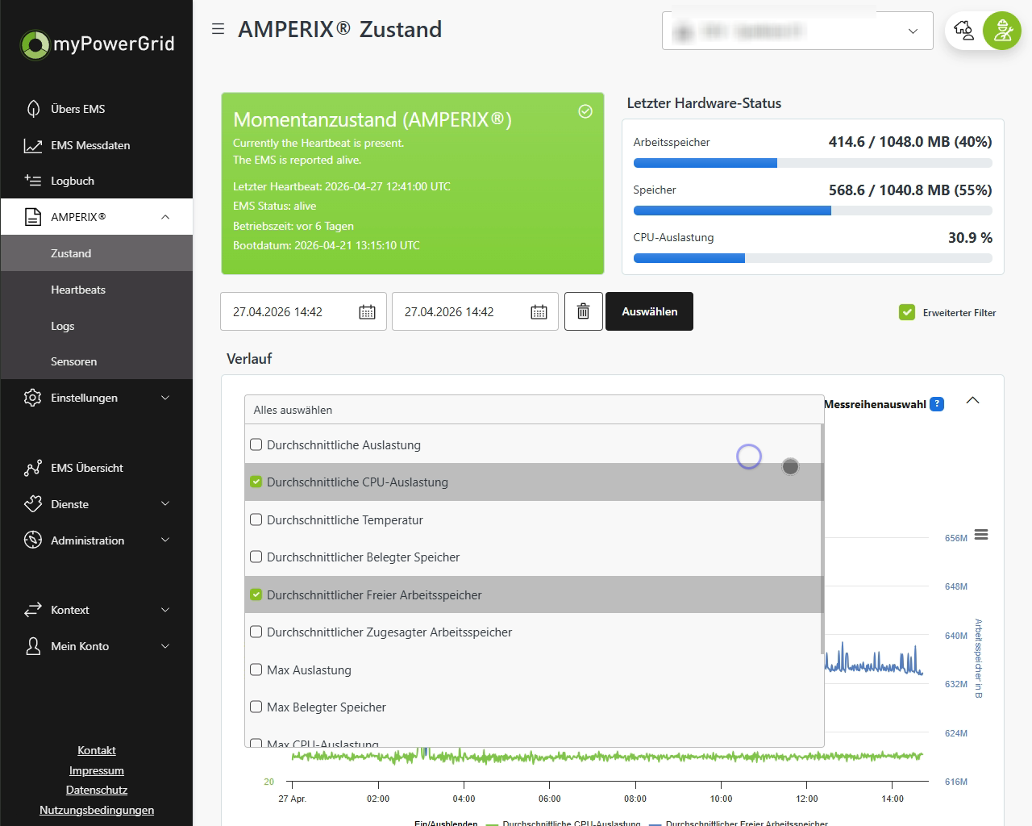Image resolution: width=1032 pixels, height=826 pixels.
Task: Open the Zustand submenu item
Action: [x=97, y=253]
